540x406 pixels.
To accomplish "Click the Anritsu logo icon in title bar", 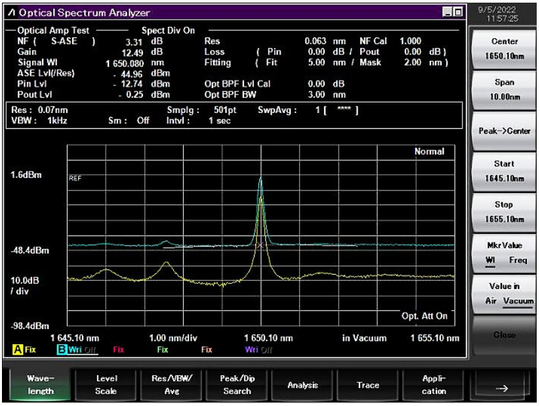I will click(11, 12).
